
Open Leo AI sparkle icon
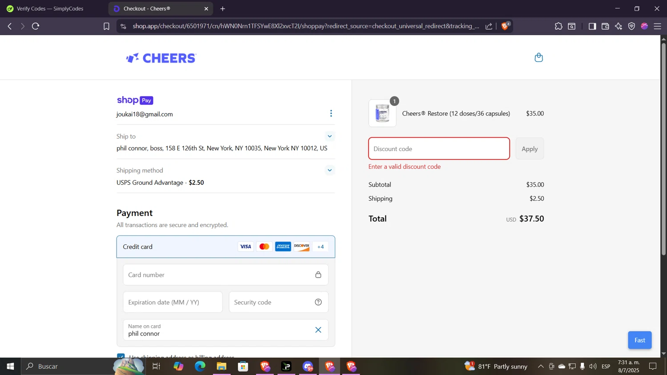pos(619,26)
